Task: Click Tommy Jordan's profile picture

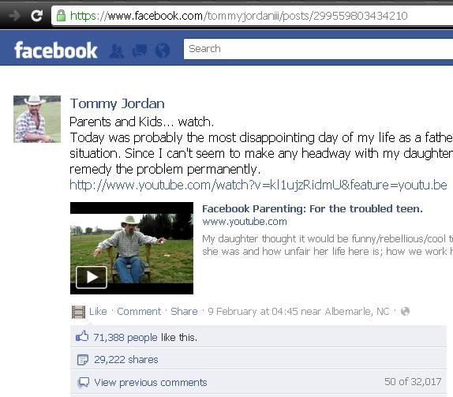Action: pyautogui.click(x=37, y=119)
